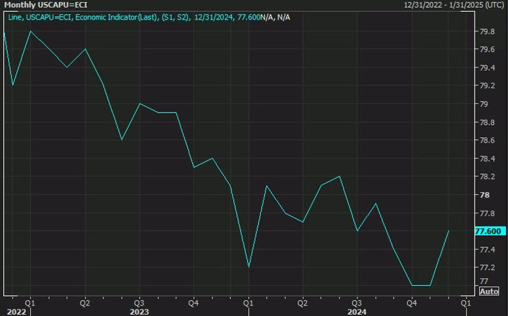
Task: Click the 79.2 y-axis label
Action: (x=486, y=86)
